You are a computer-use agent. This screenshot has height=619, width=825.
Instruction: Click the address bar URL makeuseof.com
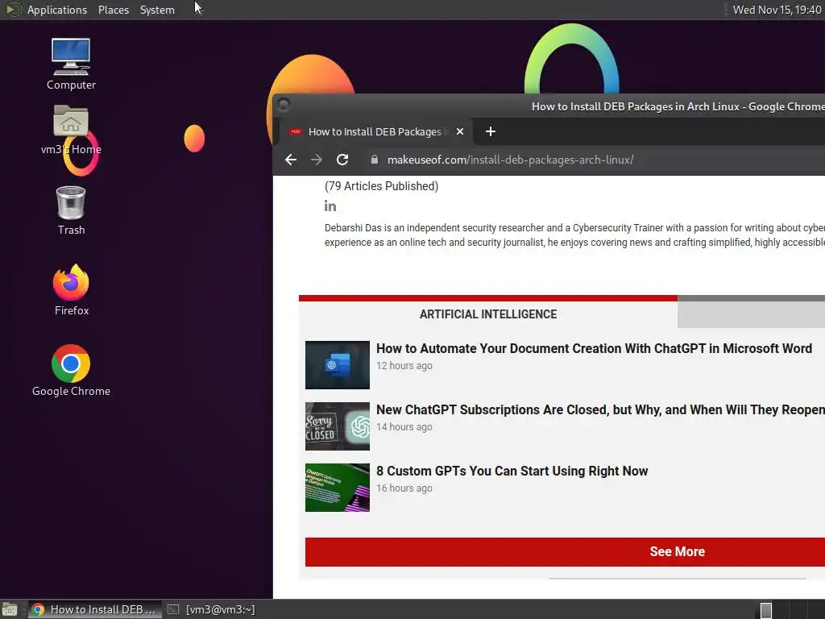pos(510,160)
